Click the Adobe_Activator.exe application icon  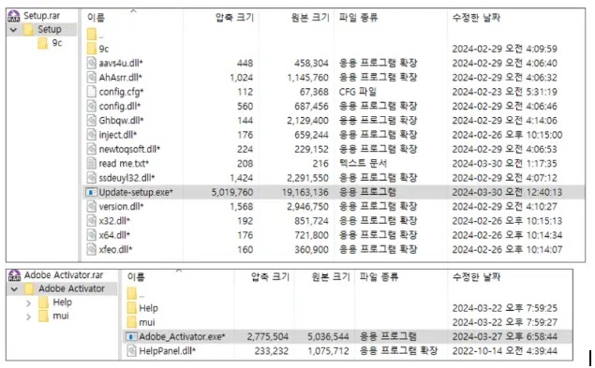coord(131,336)
